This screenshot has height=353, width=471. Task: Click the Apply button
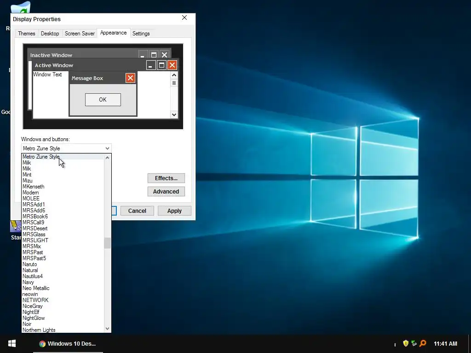click(174, 211)
